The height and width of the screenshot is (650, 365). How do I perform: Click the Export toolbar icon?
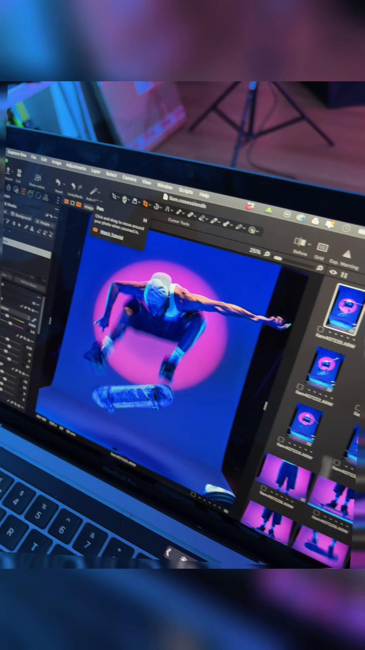(x=8, y=171)
